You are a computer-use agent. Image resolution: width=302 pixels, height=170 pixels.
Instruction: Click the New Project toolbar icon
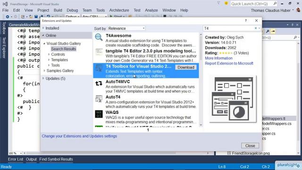click(23, 17)
